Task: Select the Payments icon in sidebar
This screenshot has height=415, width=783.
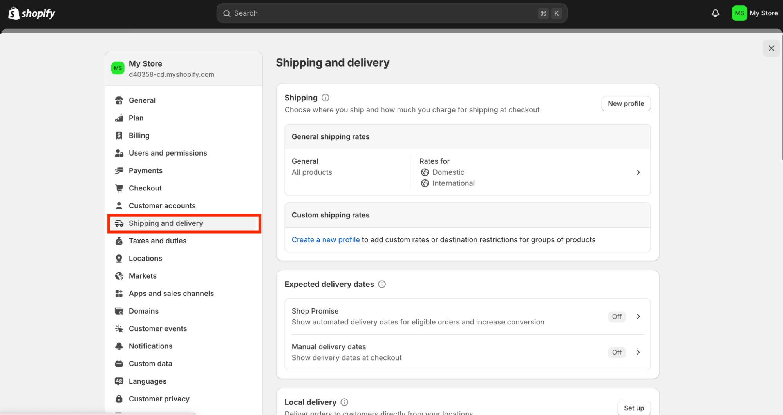Action: coord(119,170)
